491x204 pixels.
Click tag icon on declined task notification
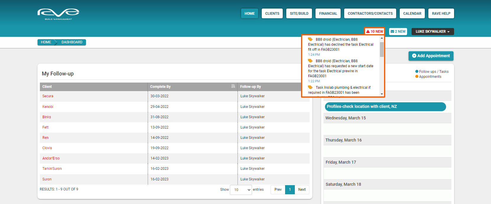(x=310, y=39)
